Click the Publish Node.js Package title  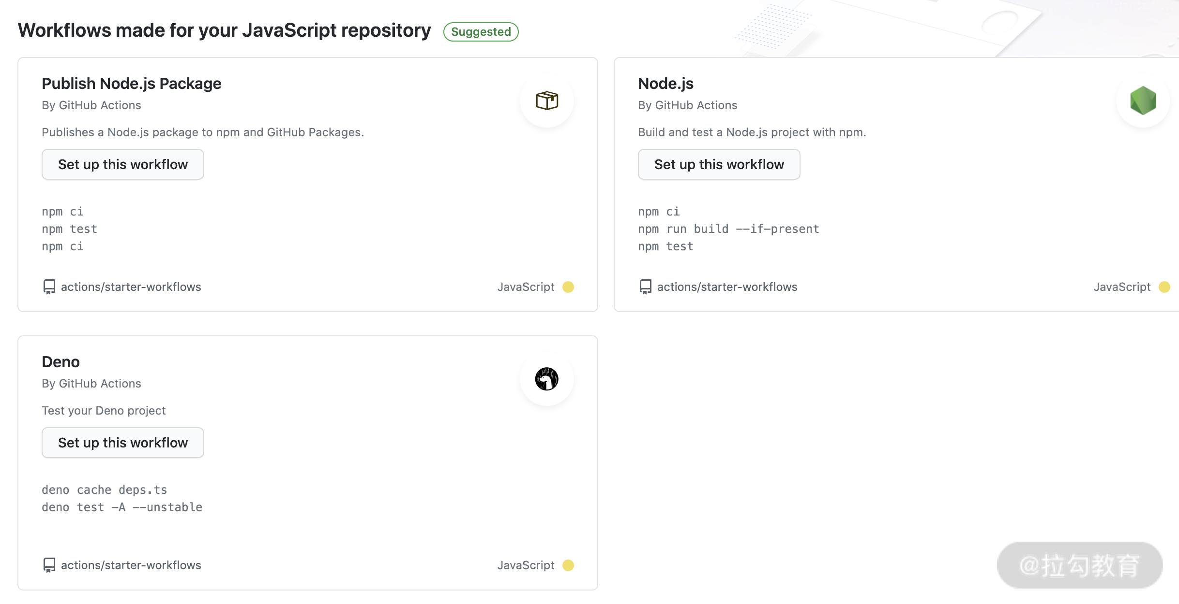(132, 84)
